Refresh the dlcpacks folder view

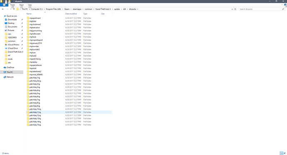pos(235,9)
